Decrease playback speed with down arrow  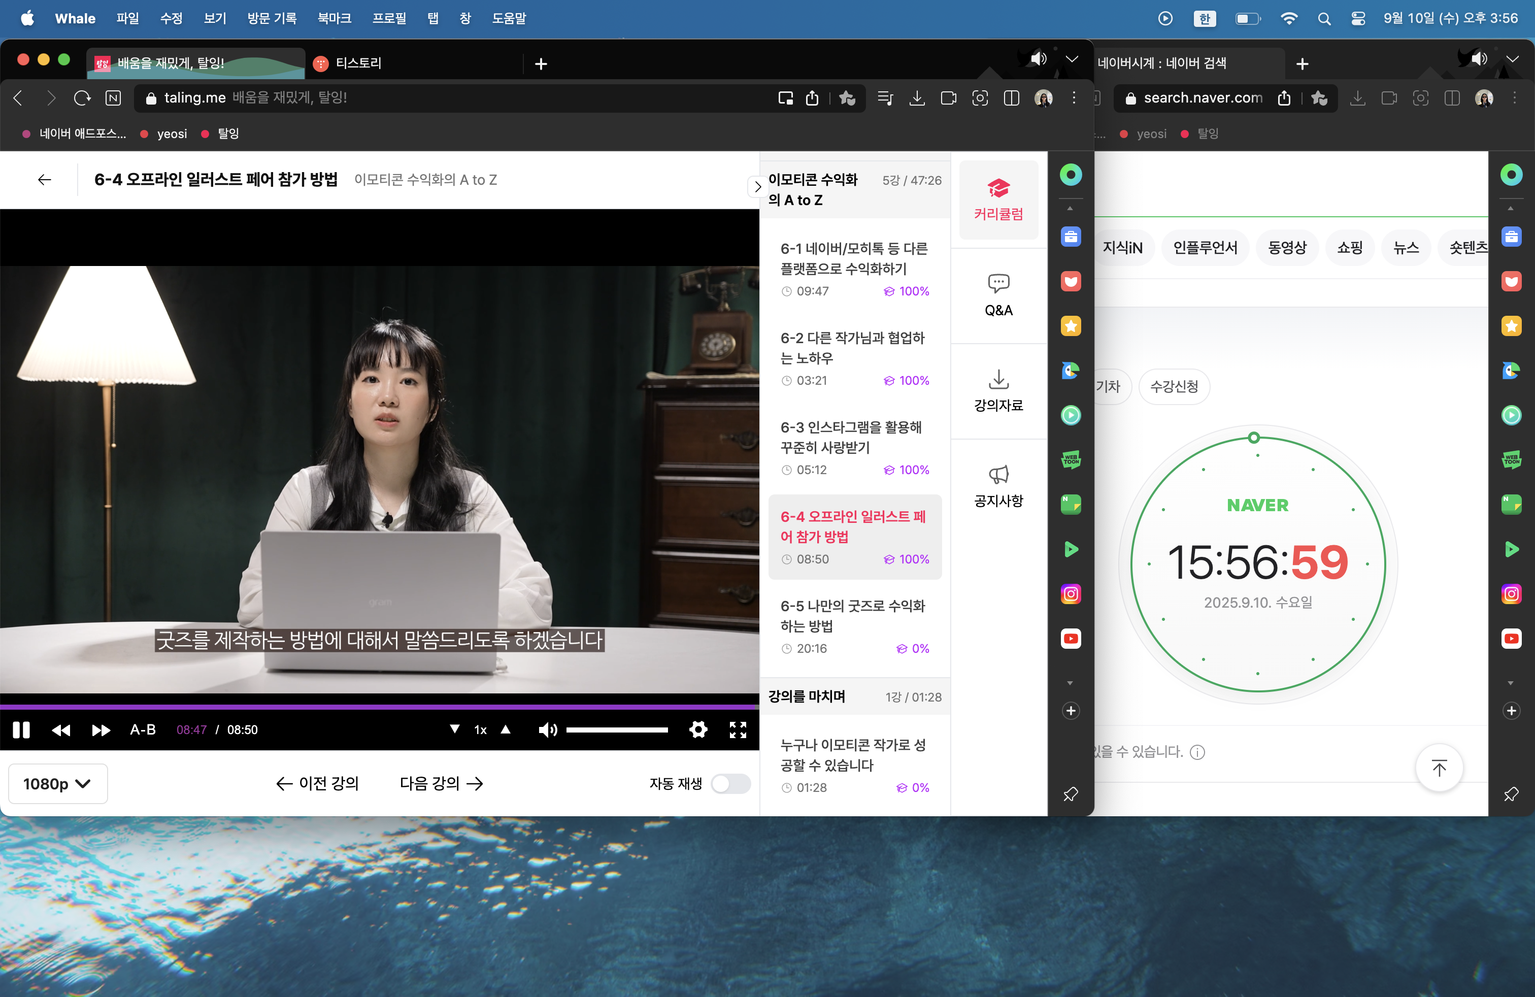coord(455,729)
